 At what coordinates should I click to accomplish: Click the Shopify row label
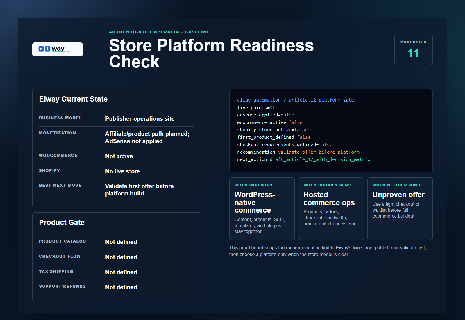(x=49, y=170)
